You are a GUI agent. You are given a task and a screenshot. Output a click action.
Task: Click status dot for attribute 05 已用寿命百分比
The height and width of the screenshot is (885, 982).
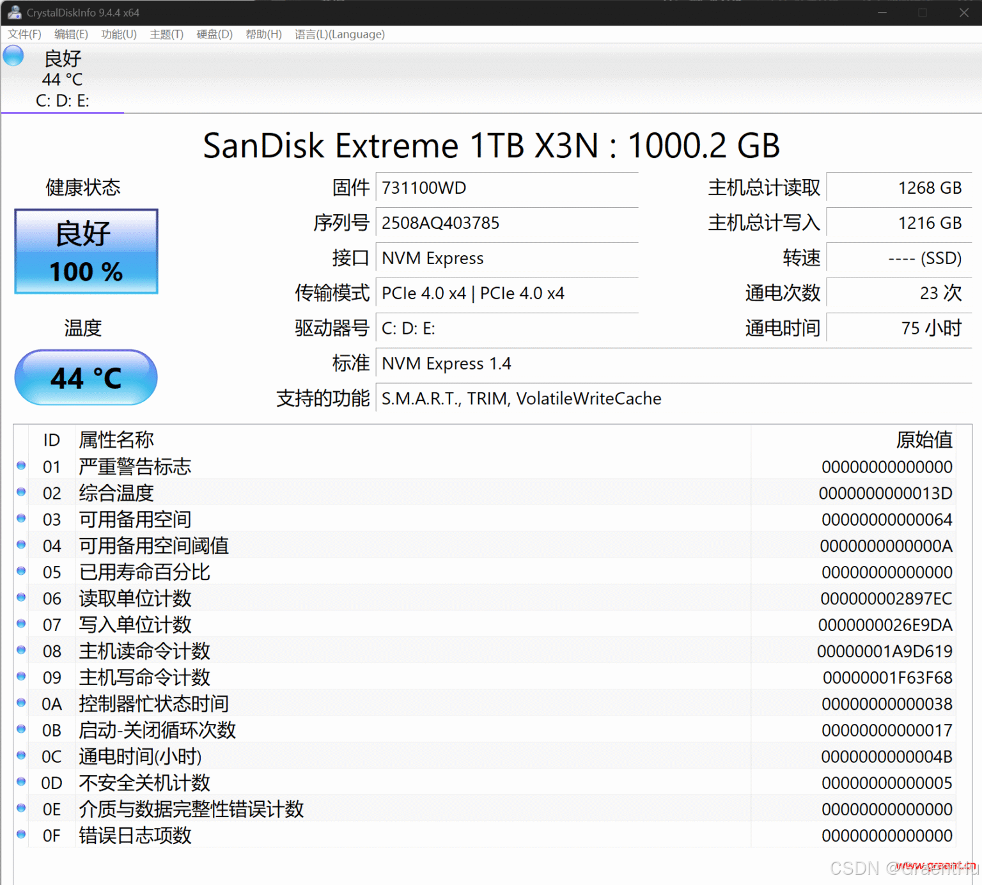(21, 571)
